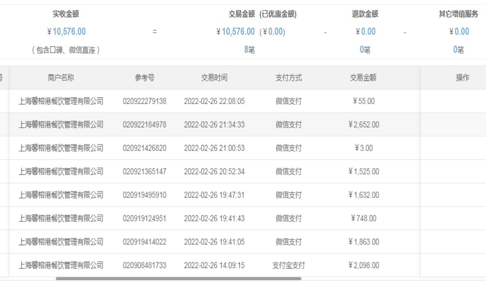Click the 参考号 column header
This screenshot has height=282, width=486.
coord(144,78)
